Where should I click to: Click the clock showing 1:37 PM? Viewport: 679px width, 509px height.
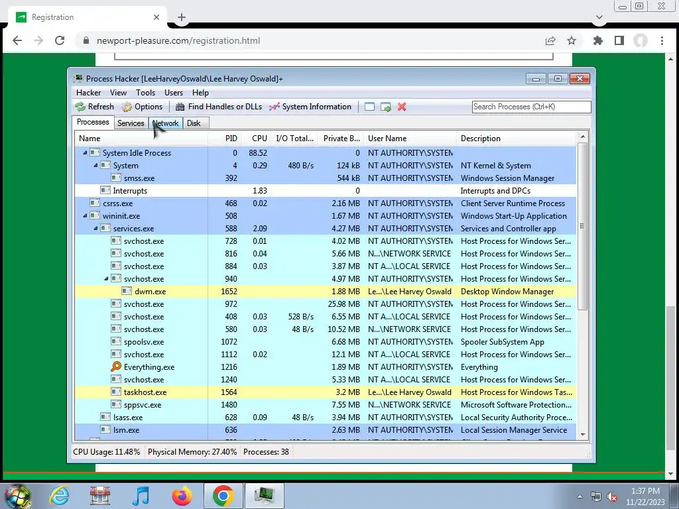click(x=645, y=491)
